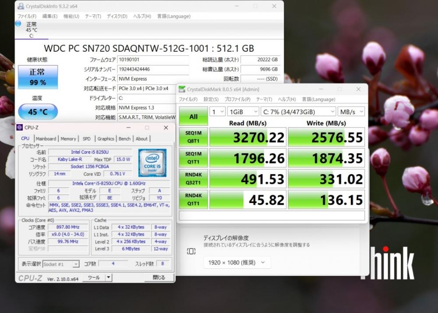Viewport: 438px width, 313px height.
Task: Click the 閉じる button in CPU-Z
Action: [x=159, y=277]
